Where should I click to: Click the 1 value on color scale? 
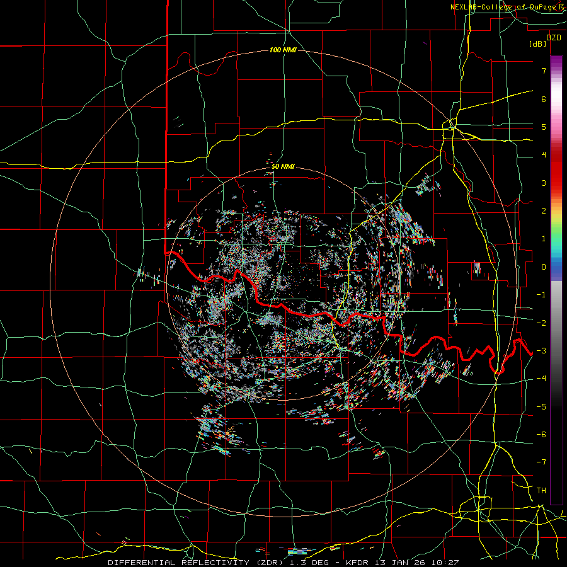point(544,239)
